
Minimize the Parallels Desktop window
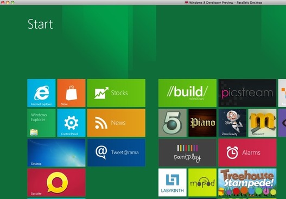coord(8,2)
